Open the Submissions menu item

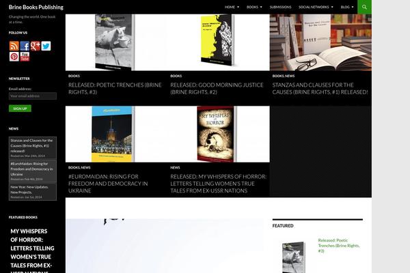[280, 7]
